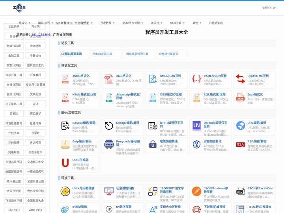Select 全国邮编区号 in the sidebar
Image resolution: width=284 pixels, height=213 pixels.
(x=14, y=172)
